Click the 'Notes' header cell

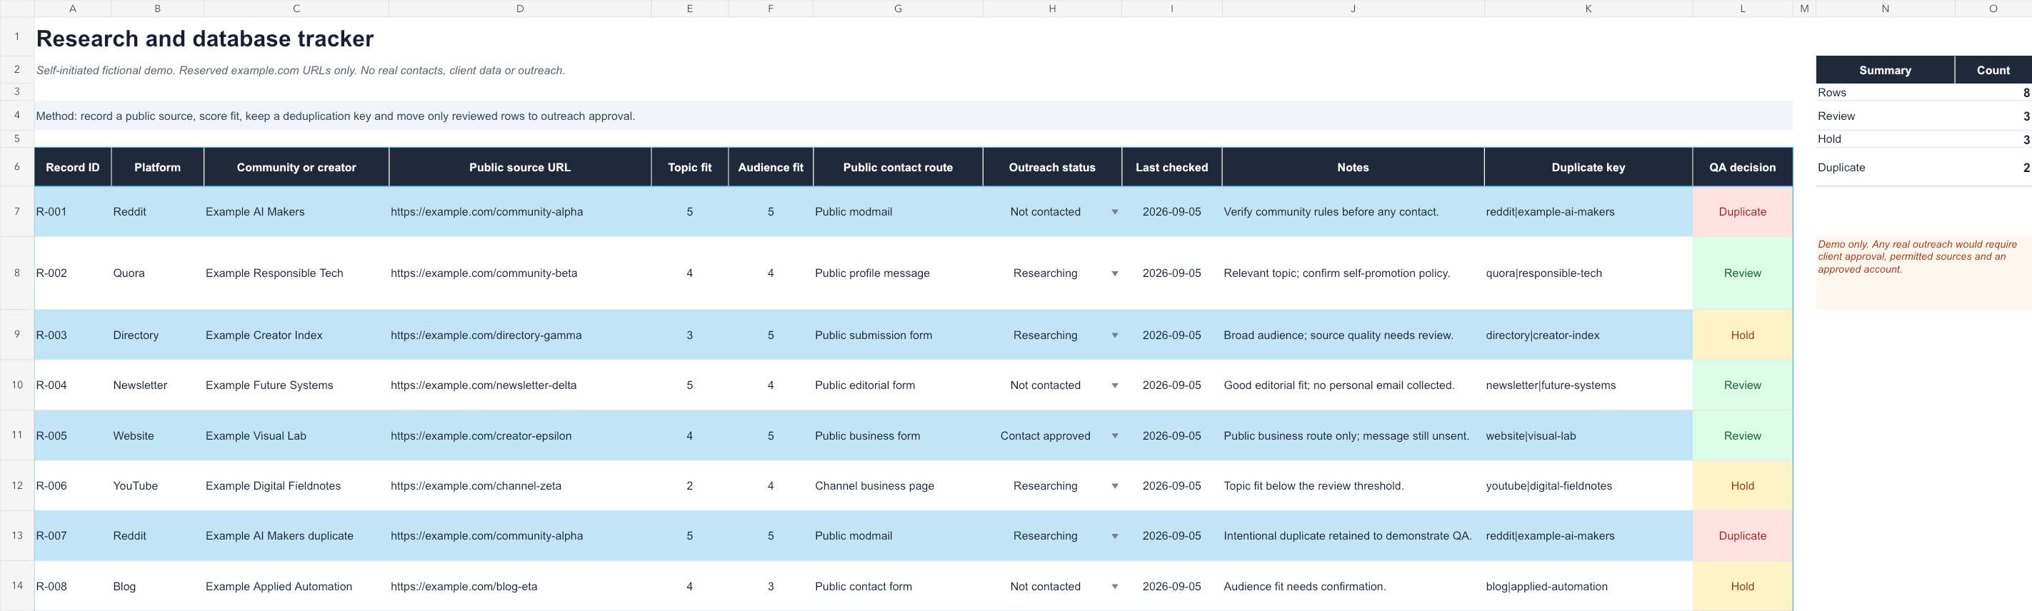point(1353,167)
